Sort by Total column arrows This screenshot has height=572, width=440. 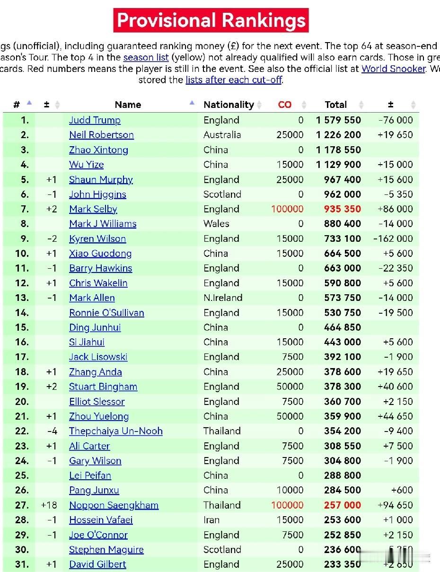pyautogui.click(x=361, y=105)
